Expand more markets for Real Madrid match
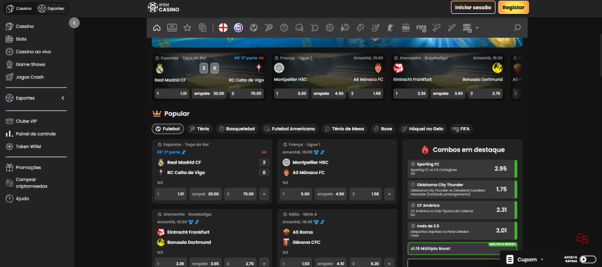Image resolution: width=602 pixels, height=267 pixels. (264, 194)
